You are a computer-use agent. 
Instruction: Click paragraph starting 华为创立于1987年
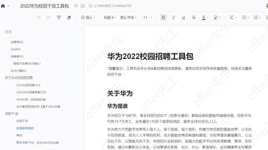179,119
